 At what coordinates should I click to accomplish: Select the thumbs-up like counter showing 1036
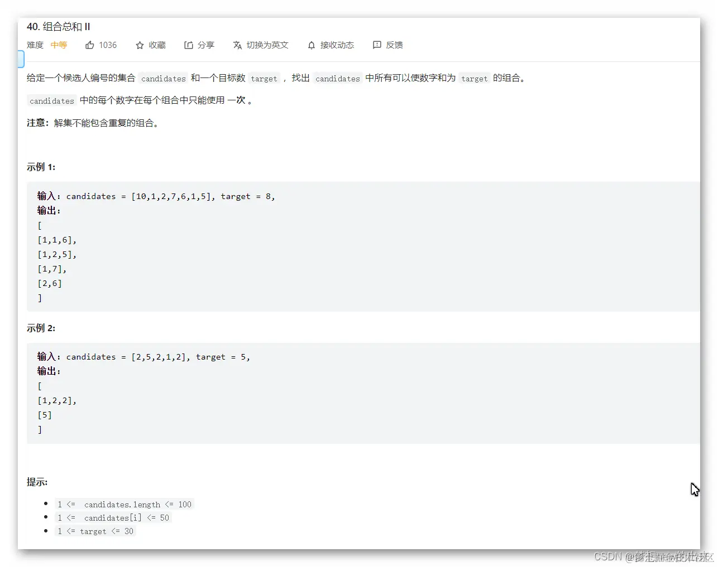(108, 45)
